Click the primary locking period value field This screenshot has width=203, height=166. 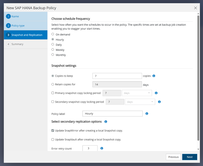tap(112, 93)
